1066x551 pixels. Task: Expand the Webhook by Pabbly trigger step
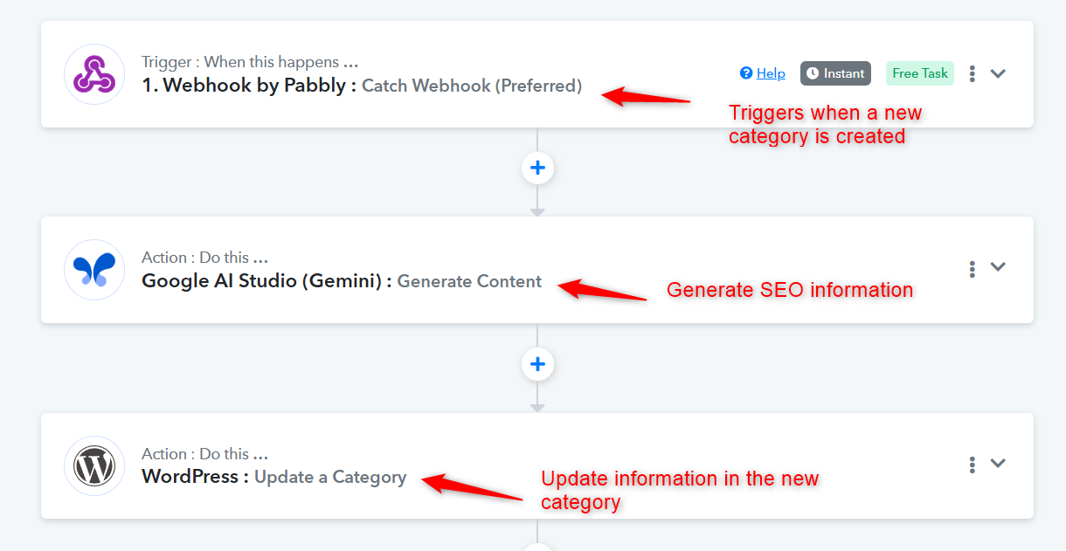tap(998, 73)
